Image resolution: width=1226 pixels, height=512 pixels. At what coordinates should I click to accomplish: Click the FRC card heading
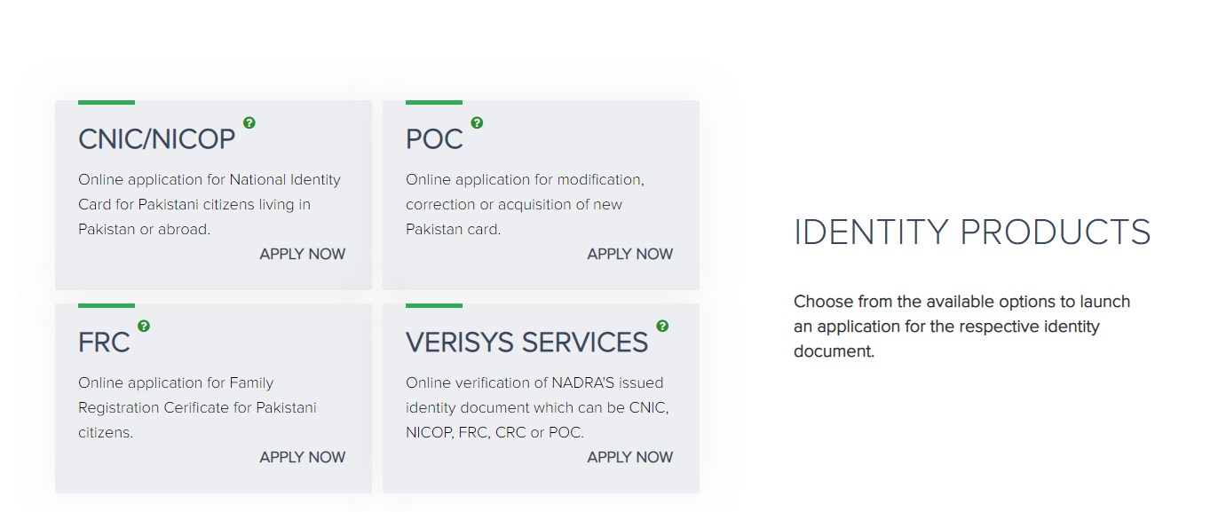104,343
